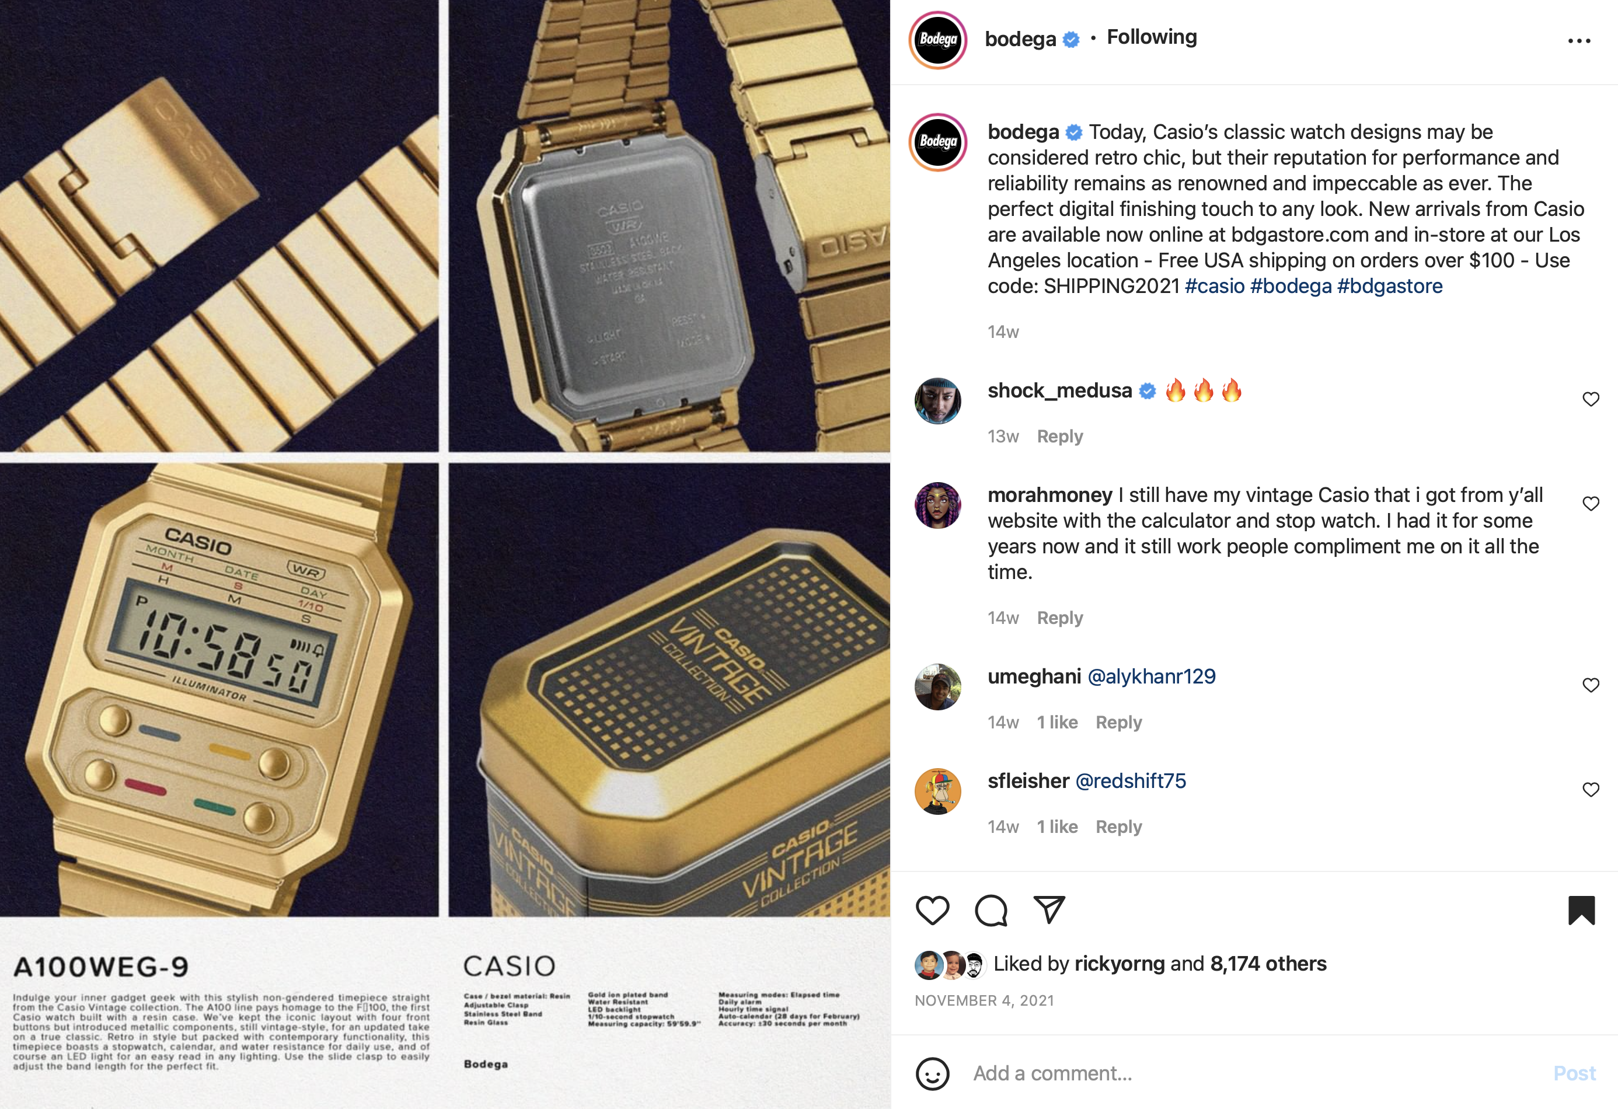Open shock_medusa's profile avatar
The image size is (1618, 1109).
coord(937,401)
